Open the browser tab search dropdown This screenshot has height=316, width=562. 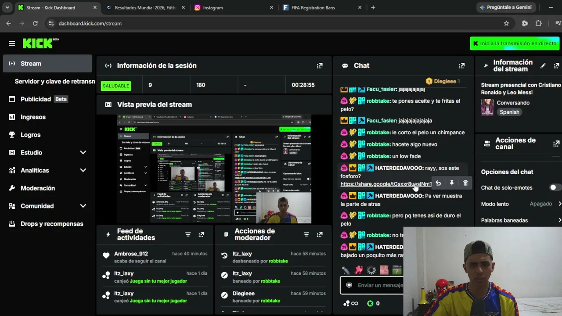tap(8, 7)
